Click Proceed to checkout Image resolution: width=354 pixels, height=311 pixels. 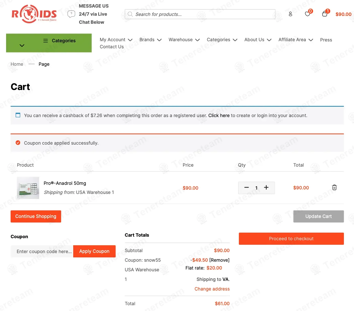click(291, 238)
